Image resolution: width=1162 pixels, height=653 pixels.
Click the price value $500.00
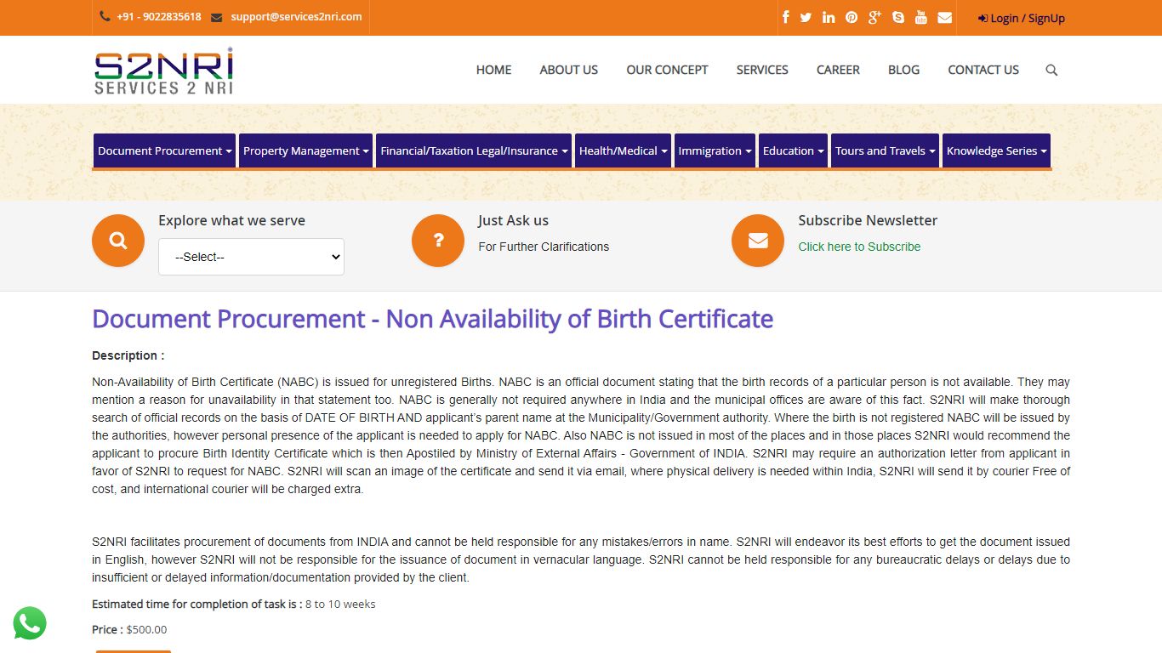[146, 630]
